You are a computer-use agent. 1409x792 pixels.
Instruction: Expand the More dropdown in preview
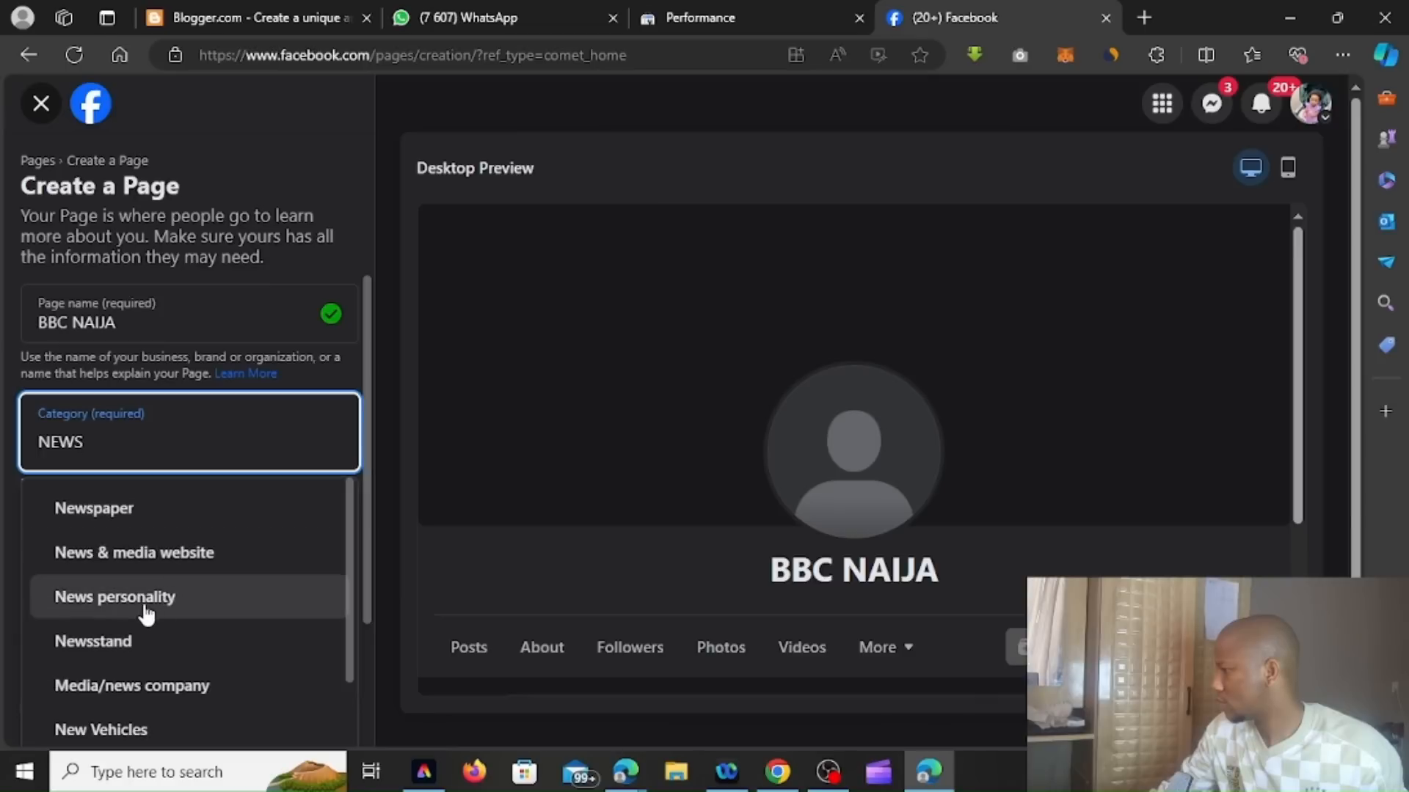coord(886,648)
